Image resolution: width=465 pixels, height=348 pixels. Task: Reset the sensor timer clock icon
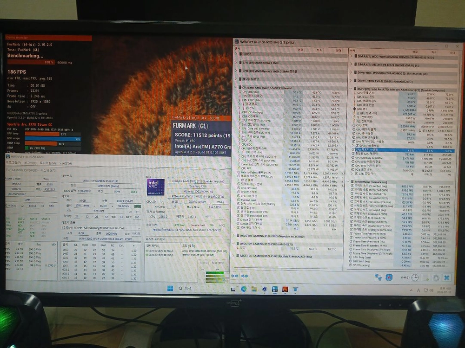pyautogui.click(x=415, y=277)
